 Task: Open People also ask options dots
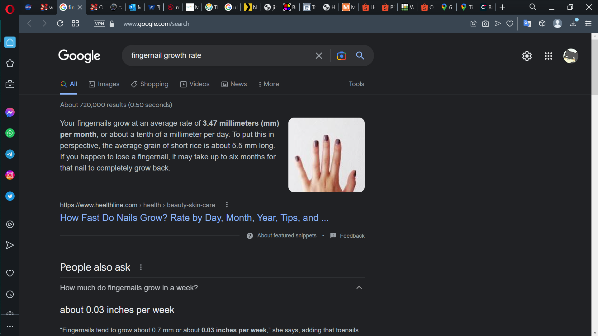coord(141,267)
